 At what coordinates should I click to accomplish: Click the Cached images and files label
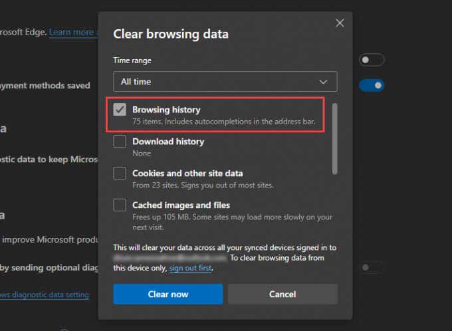coord(181,205)
